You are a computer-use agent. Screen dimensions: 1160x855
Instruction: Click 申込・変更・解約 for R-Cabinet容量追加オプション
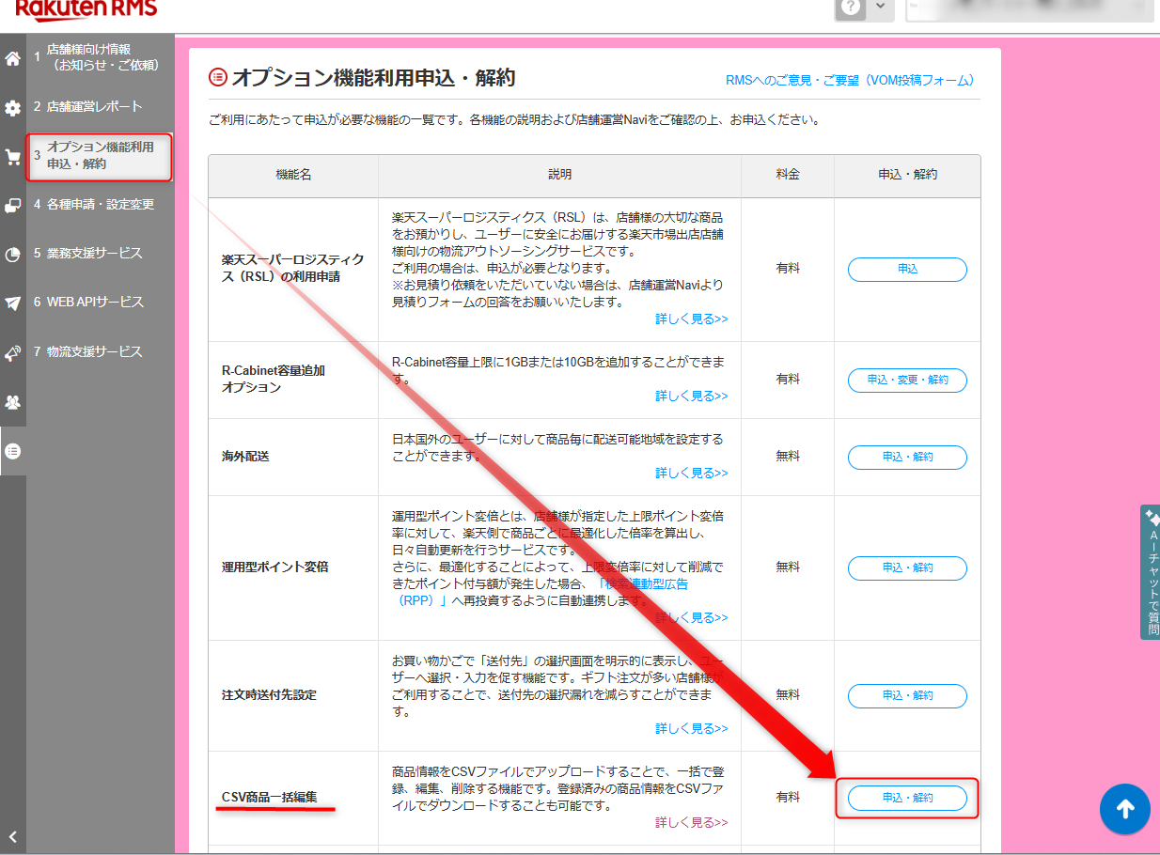pos(907,380)
